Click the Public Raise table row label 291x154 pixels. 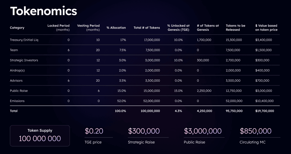19,91
